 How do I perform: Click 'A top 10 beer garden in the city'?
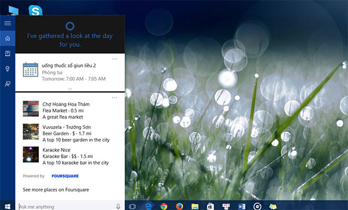point(76,140)
